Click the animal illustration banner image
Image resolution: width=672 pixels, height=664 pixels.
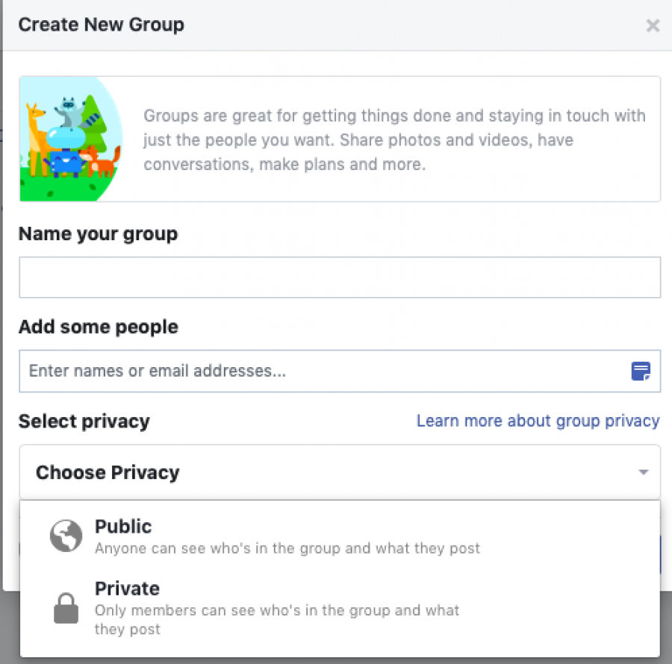pos(71,139)
